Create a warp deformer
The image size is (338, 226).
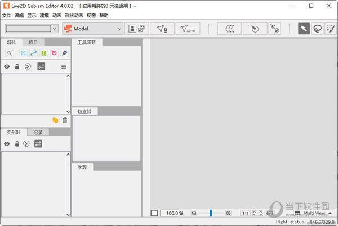tap(229, 29)
